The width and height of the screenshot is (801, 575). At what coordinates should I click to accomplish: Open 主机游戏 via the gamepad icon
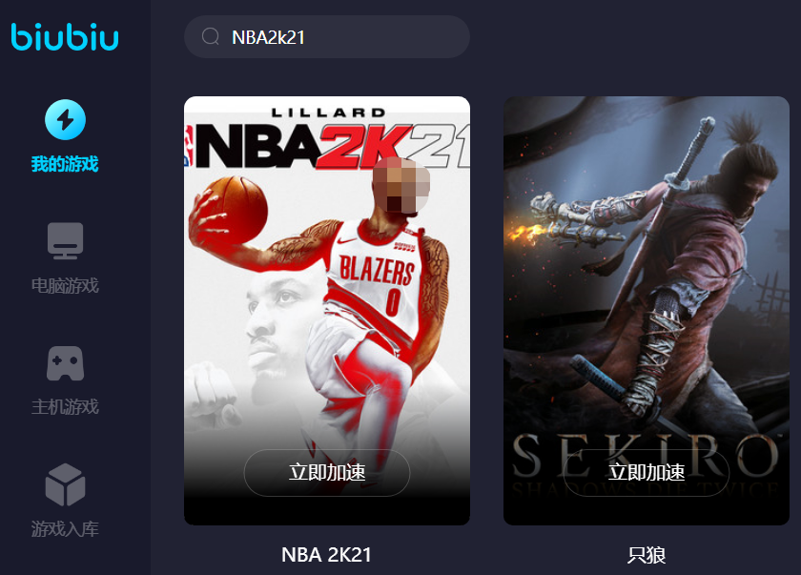66,363
